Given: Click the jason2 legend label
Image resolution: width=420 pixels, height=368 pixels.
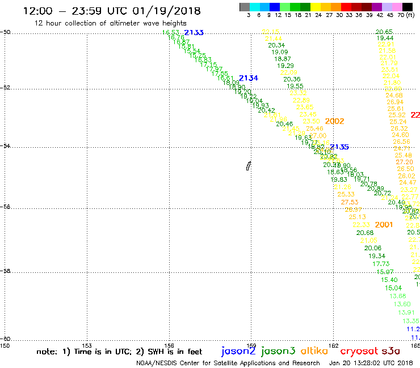Looking at the screenshot, I should point(238,352).
